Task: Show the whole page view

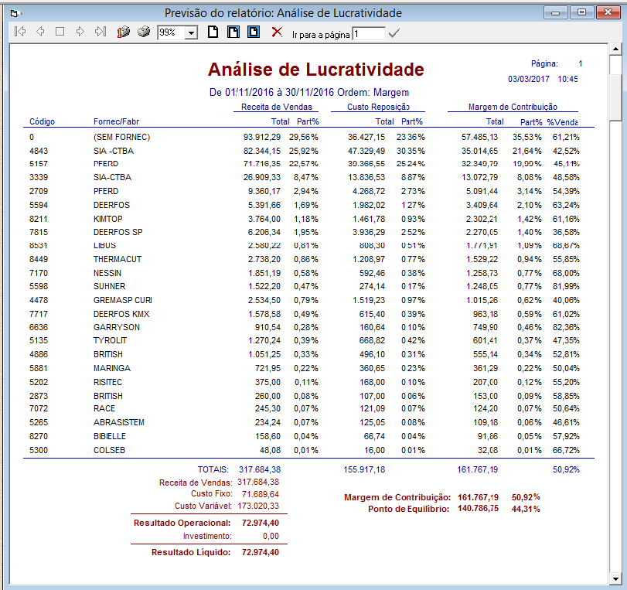Action: pyautogui.click(x=213, y=32)
